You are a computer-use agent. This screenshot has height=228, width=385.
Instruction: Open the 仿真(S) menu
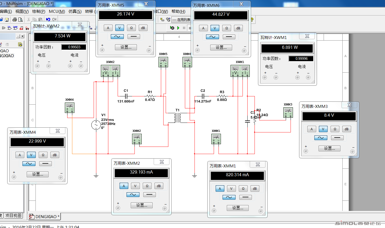(75, 11)
